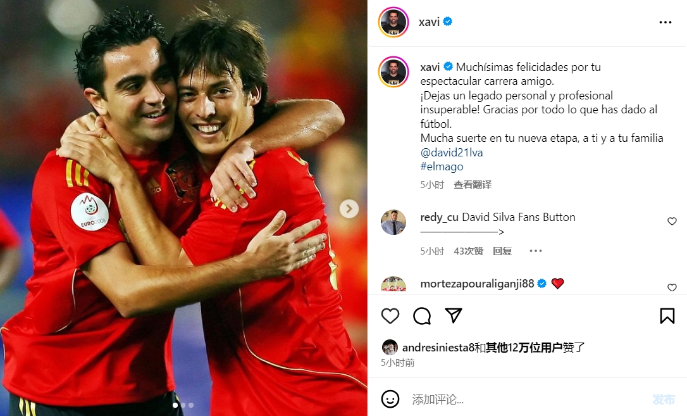
Task: Select the second carousel dot indicator
Action: point(183,405)
